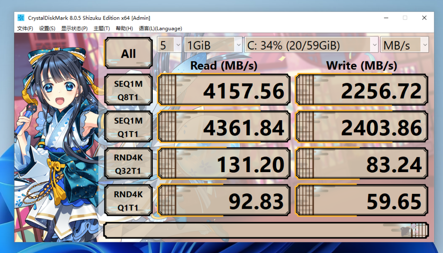The width and height of the screenshot is (443, 253).
Task: Click the Read (MB/s) column header
Action: pos(224,65)
